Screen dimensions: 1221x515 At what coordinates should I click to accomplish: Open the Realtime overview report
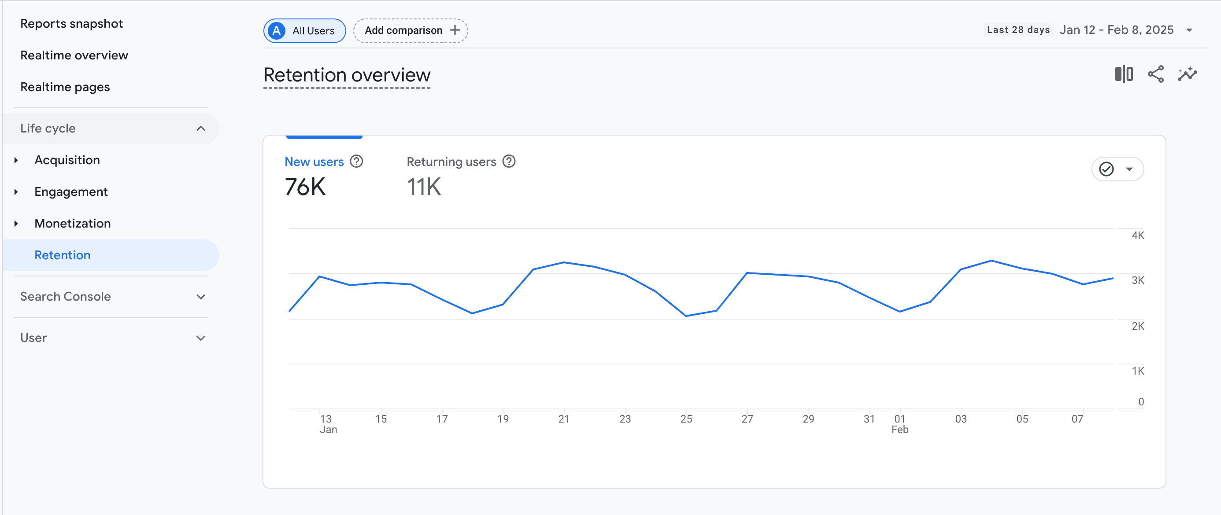pyautogui.click(x=74, y=55)
